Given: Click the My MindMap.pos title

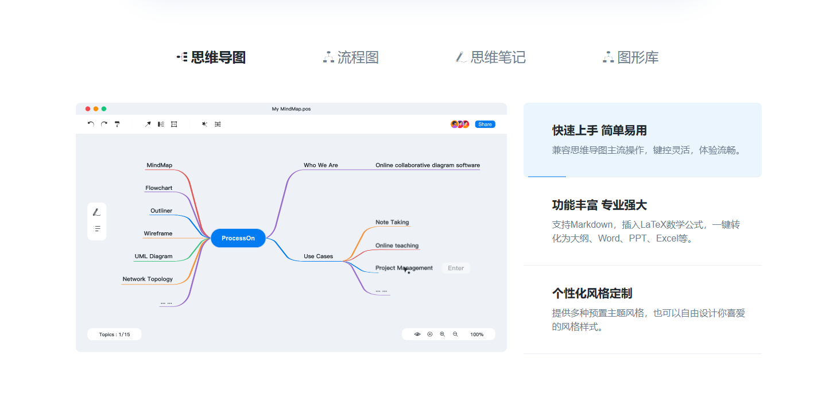Looking at the screenshot, I should pyautogui.click(x=291, y=109).
